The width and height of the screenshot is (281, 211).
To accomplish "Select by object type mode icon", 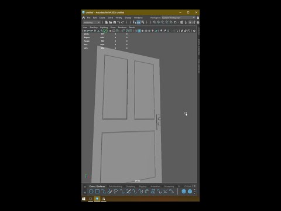I will [139, 22].
